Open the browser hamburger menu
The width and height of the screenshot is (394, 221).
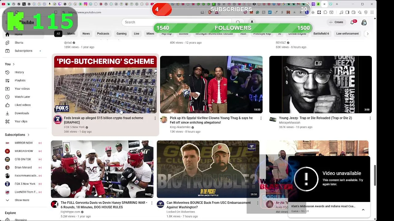372,12
